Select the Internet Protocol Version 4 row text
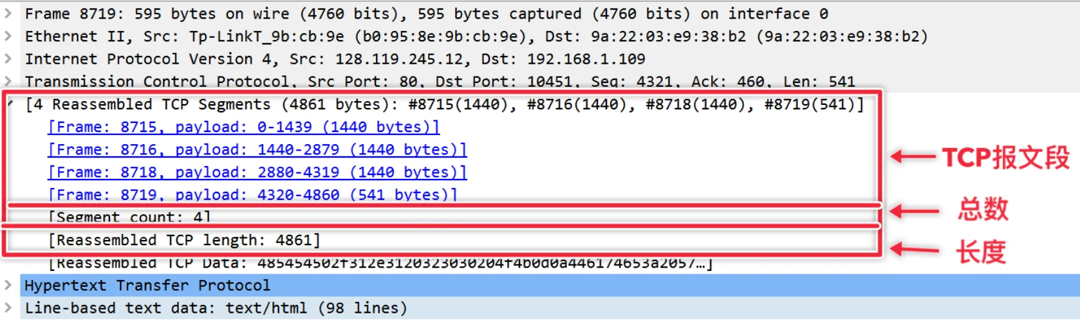 335,59
